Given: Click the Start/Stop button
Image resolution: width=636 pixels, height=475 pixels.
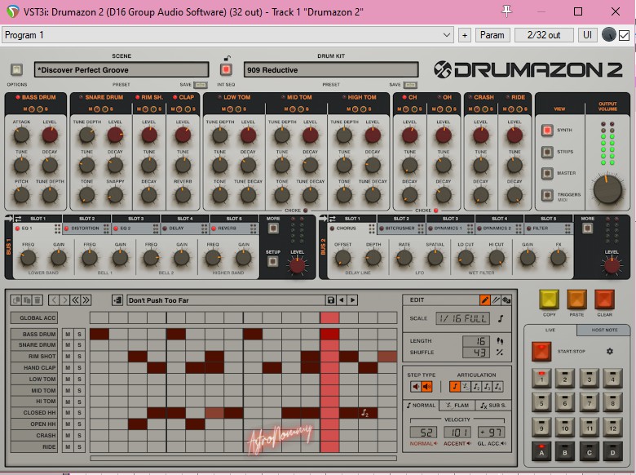Looking at the screenshot, I should pyautogui.click(x=541, y=351).
